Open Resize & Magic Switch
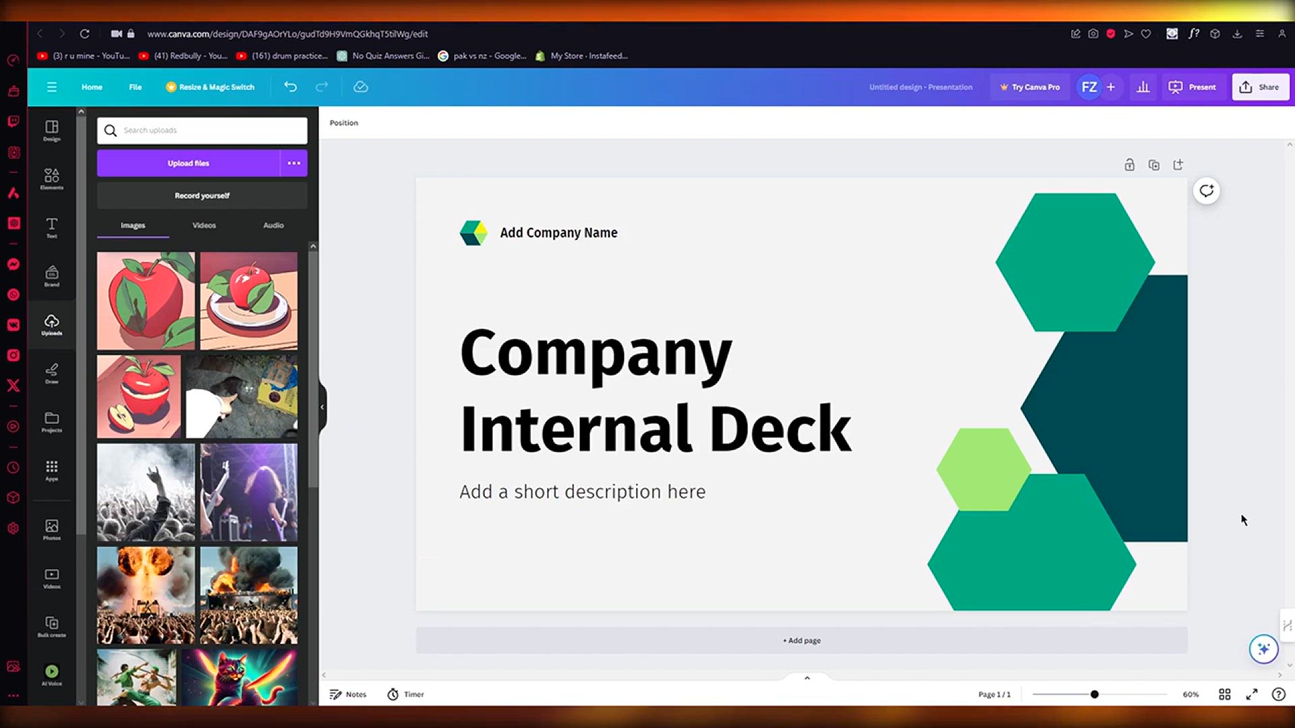 pos(210,87)
